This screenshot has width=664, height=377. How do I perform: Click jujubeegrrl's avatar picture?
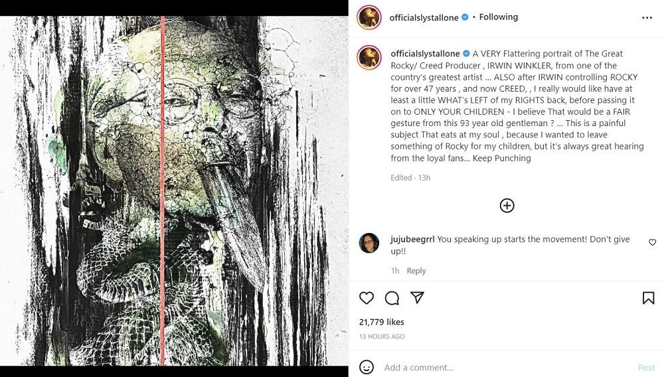[369, 243]
